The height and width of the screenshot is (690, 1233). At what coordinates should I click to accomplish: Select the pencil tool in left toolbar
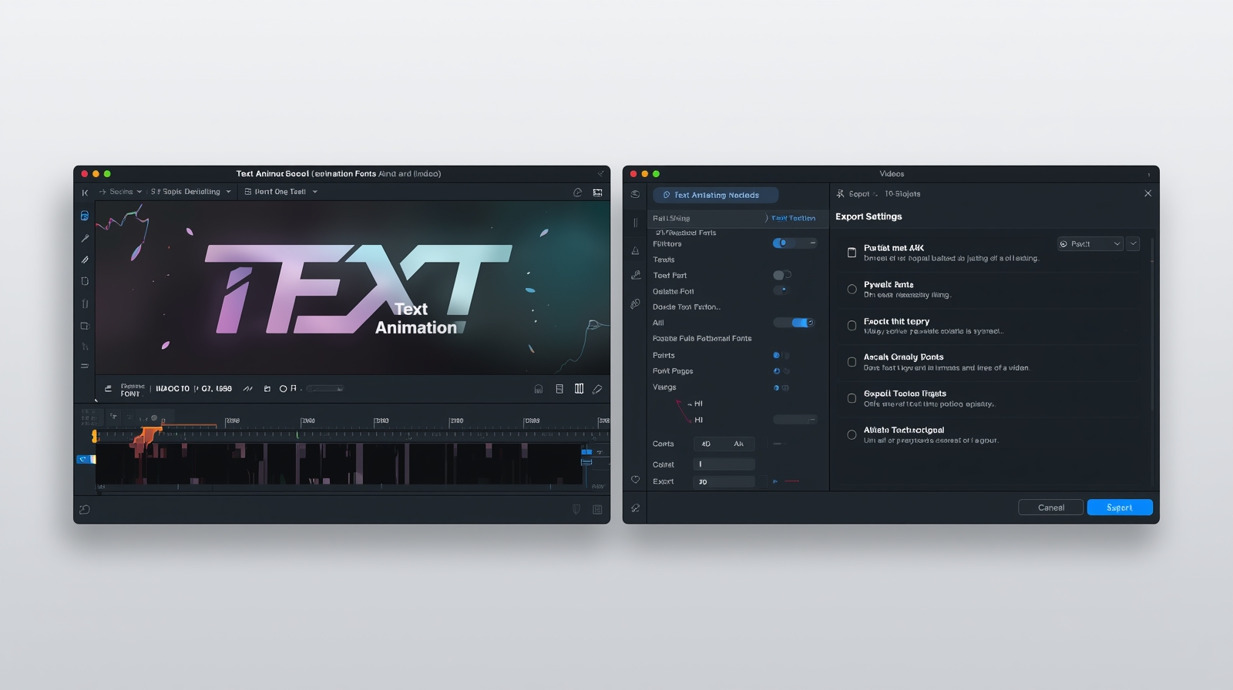[x=85, y=260]
